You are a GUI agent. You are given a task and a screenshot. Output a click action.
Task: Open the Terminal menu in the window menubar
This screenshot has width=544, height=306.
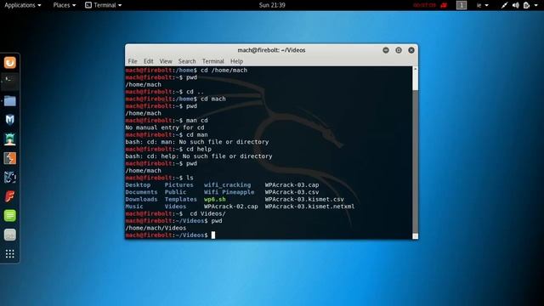pos(213,61)
